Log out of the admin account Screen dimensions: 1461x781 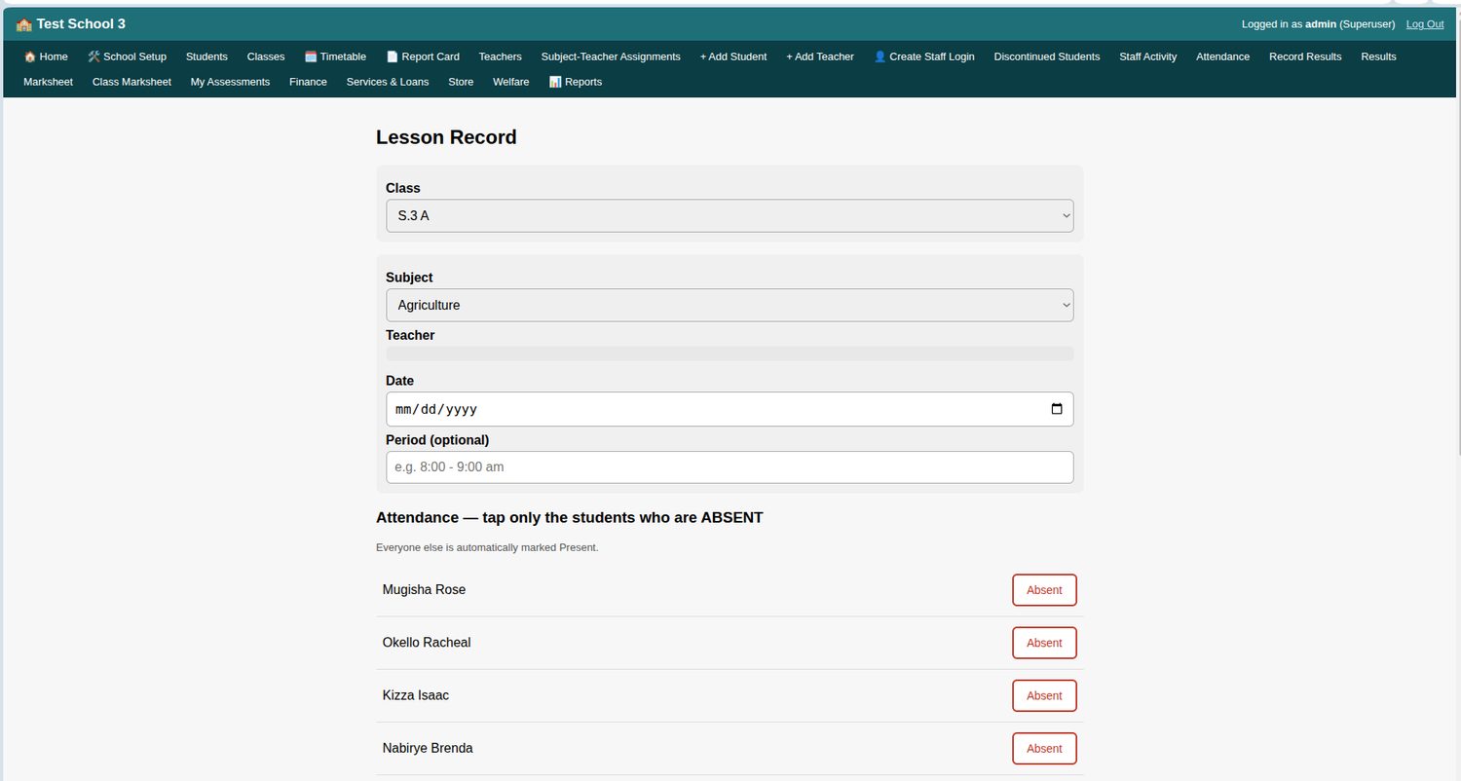(x=1425, y=24)
